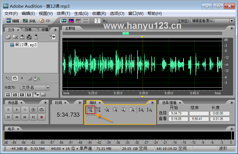Open Files panel options menu arrow

point(56,30)
